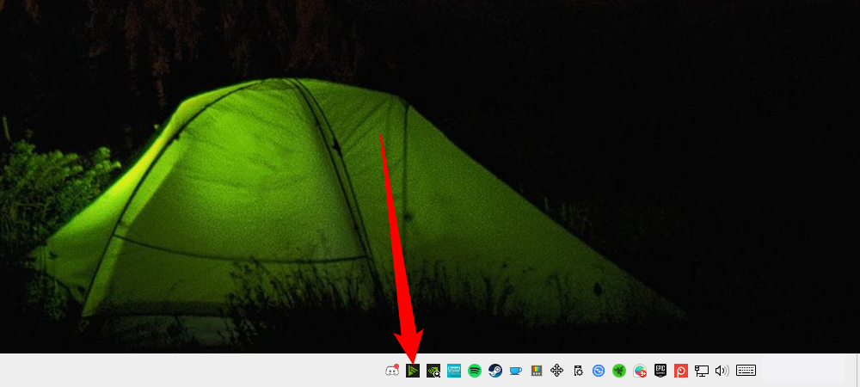Viewport: 860px width, 387px height.
Task: Click the blue coffee cup tray icon
Action: [515, 372]
